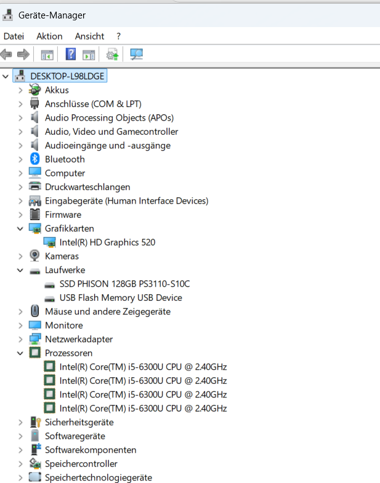Click the Akkus battery icon
Screen dimensions: 380x483
tap(35, 90)
